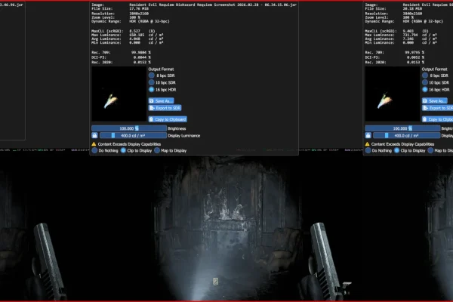The width and height of the screenshot is (453, 302).
Task: Click the export icon on middle Export to SDR
Action: [x=152, y=108]
